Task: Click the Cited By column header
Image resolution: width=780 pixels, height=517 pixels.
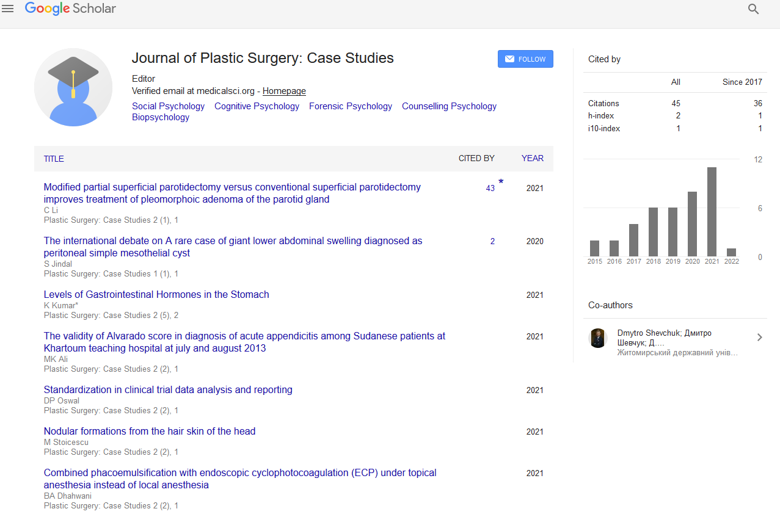Action: [476, 158]
